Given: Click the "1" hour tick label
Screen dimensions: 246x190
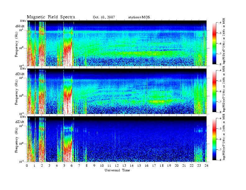Looking at the screenshot, I should pyautogui.click(x=34, y=165).
